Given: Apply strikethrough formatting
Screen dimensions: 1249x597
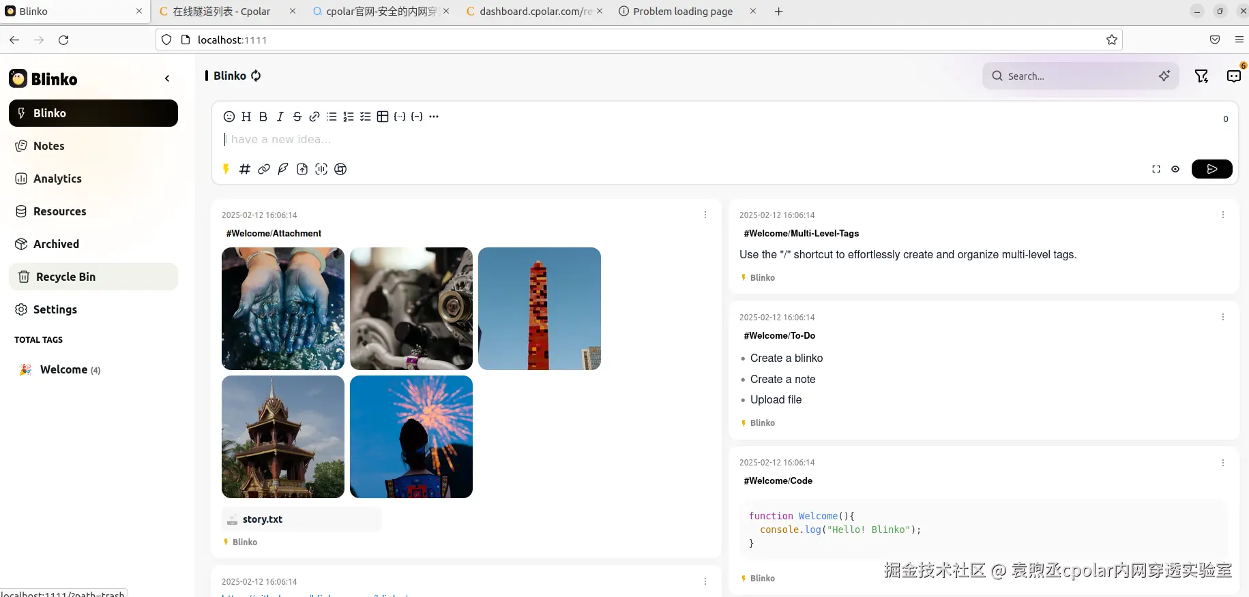Looking at the screenshot, I should pos(297,117).
